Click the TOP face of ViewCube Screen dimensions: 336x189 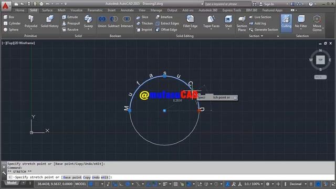coord(320,60)
